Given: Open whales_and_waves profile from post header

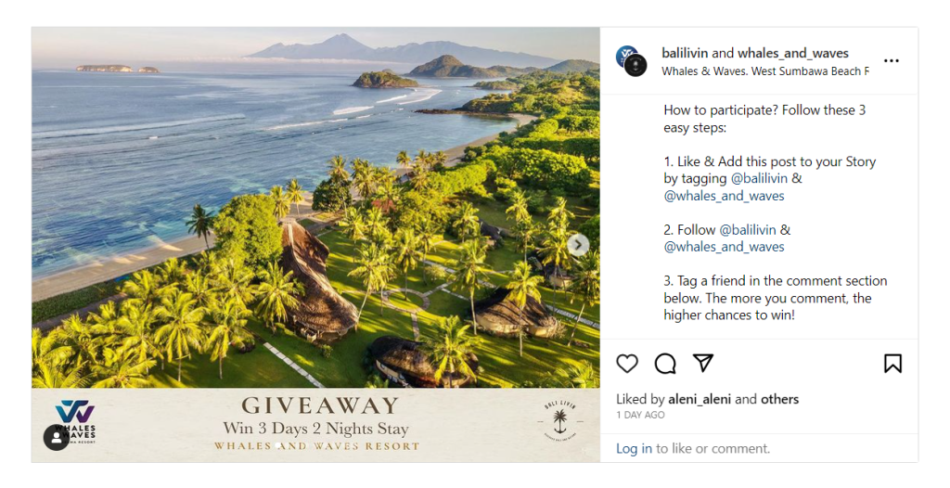Looking at the screenshot, I should [x=792, y=53].
